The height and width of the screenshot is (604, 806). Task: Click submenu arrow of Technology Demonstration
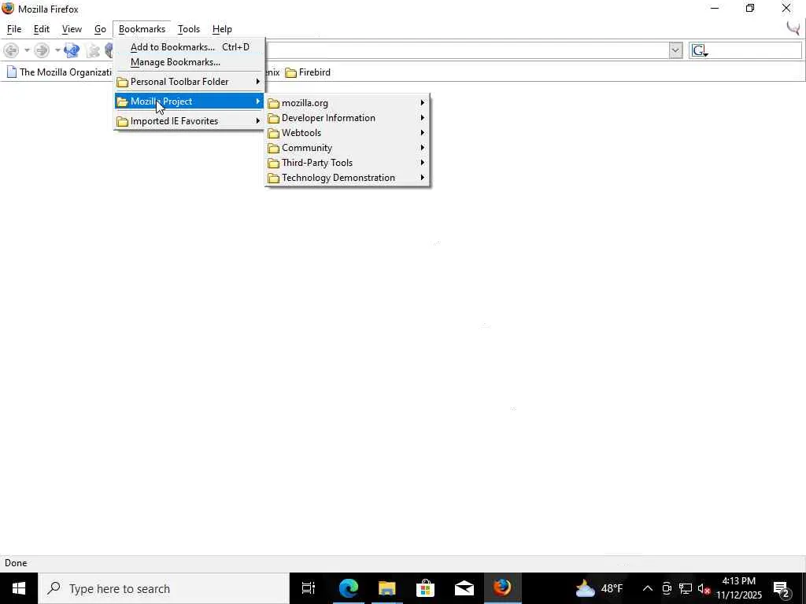pyautogui.click(x=423, y=177)
